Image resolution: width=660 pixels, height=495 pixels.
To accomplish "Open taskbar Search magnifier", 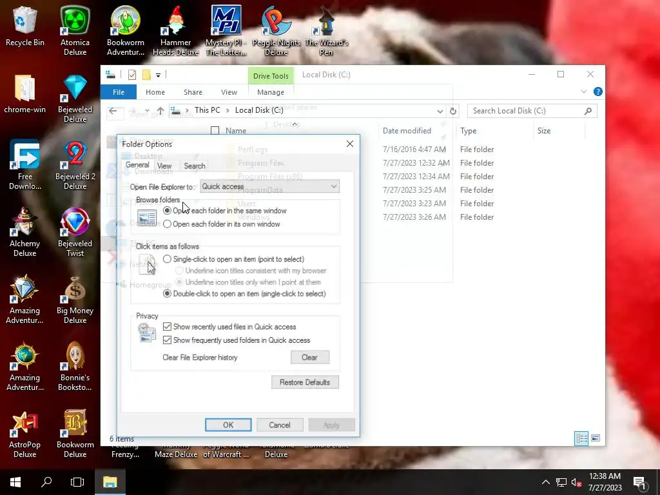I will (46, 482).
